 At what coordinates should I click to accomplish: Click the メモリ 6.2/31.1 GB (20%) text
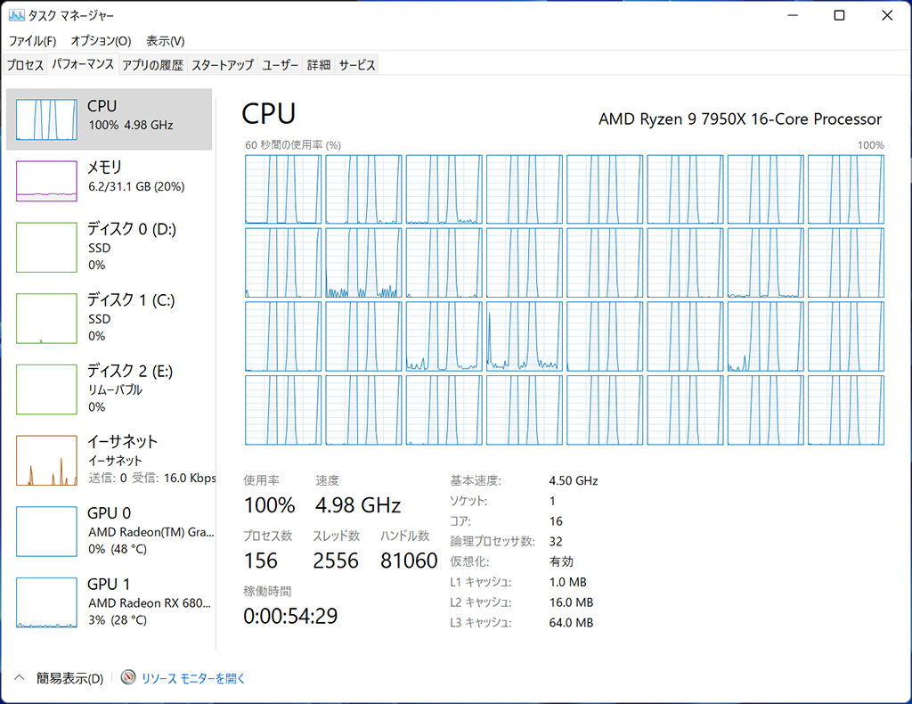136,187
